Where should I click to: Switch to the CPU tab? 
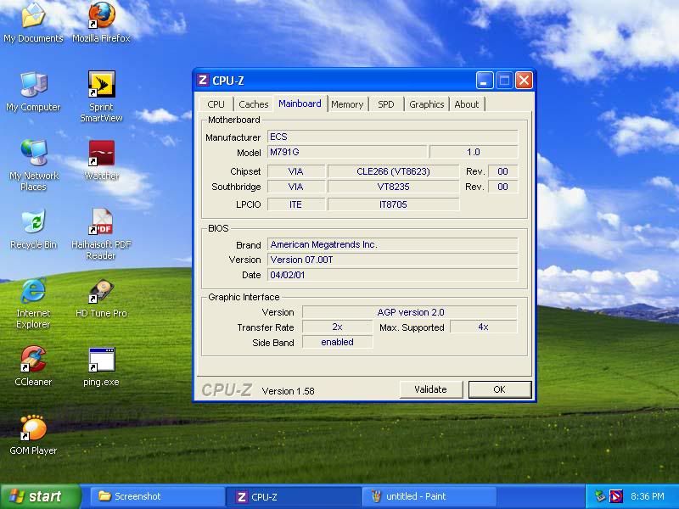(216, 104)
